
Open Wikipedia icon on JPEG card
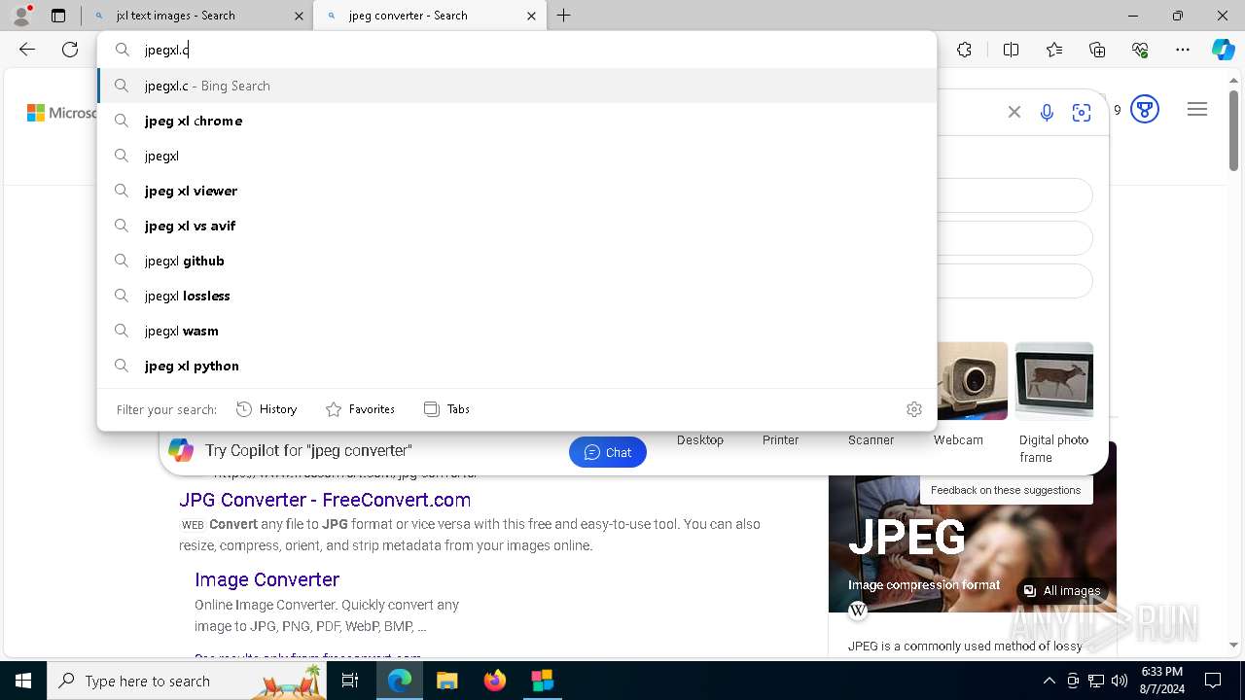coord(858,611)
